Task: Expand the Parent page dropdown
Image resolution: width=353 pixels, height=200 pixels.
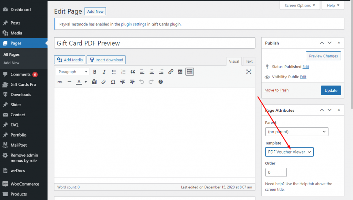Action: click(x=296, y=132)
